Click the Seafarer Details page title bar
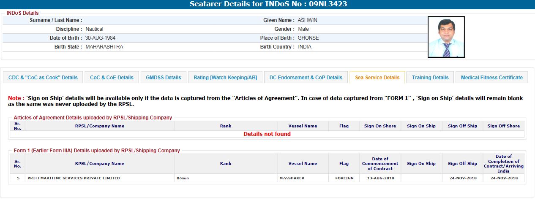This screenshot has height=200, width=535. click(267, 5)
